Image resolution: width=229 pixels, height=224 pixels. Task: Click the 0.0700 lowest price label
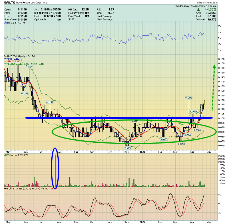click(x=128, y=148)
